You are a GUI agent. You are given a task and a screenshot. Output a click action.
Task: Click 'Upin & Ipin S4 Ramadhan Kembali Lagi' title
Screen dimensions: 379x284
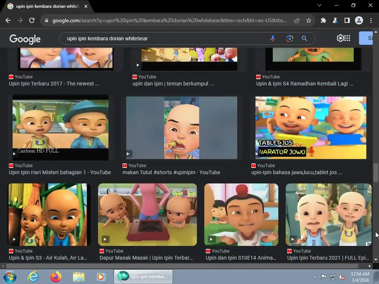pos(305,84)
